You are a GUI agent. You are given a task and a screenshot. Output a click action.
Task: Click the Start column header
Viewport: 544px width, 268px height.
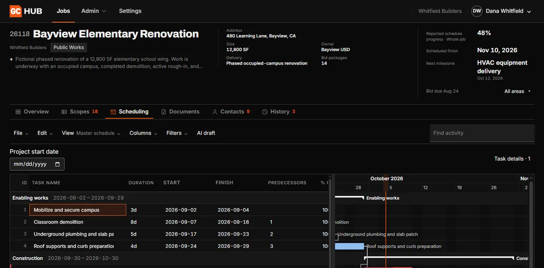[172, 183]
